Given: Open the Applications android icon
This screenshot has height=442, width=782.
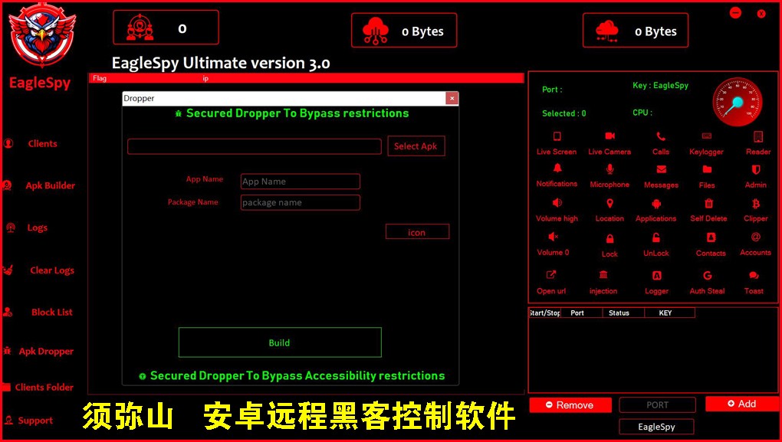Looking at the screenshot, I should [x=656, y=203].
